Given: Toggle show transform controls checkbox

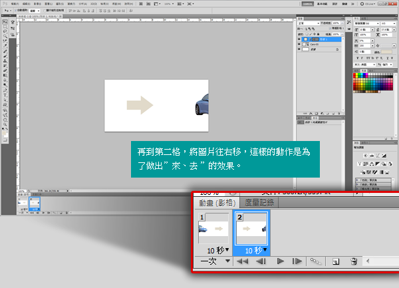Looking at the screenshot, I should coord(45,11).
